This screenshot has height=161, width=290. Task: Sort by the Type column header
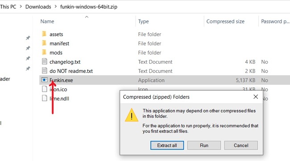[143, 21]
